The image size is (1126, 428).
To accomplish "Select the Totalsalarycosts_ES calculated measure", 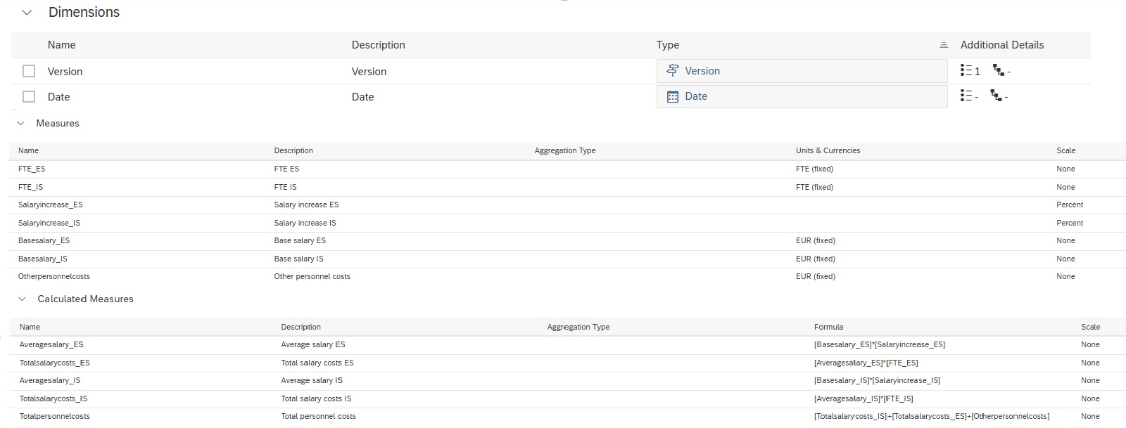I will 54,363.
